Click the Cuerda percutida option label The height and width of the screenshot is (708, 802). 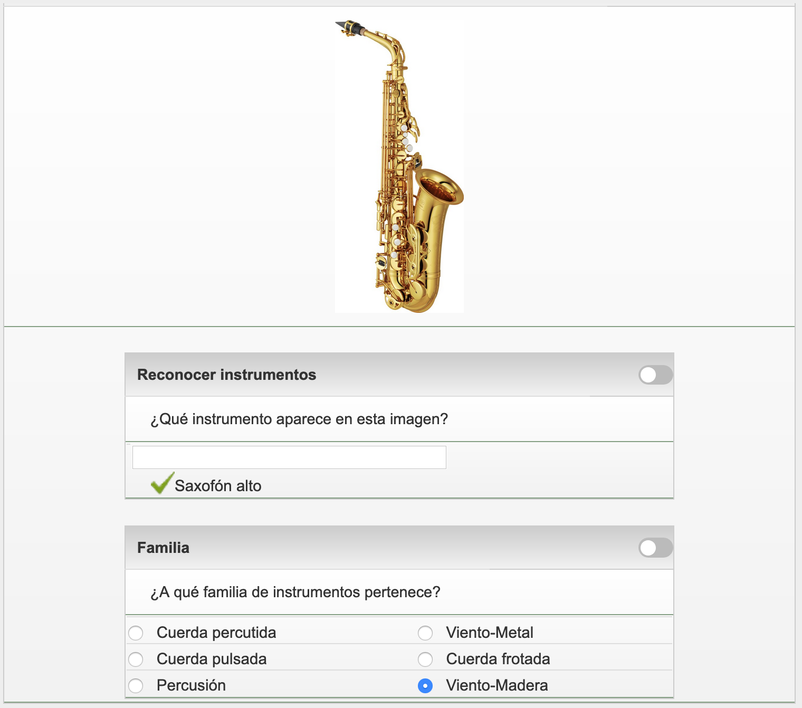pos(216,633)
